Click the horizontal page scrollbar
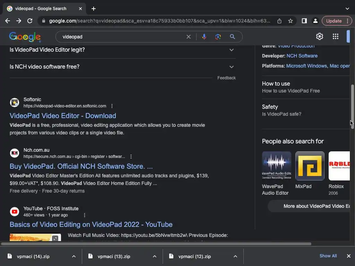The width and height of the screenshot is (355, 266). pos(156,244)
